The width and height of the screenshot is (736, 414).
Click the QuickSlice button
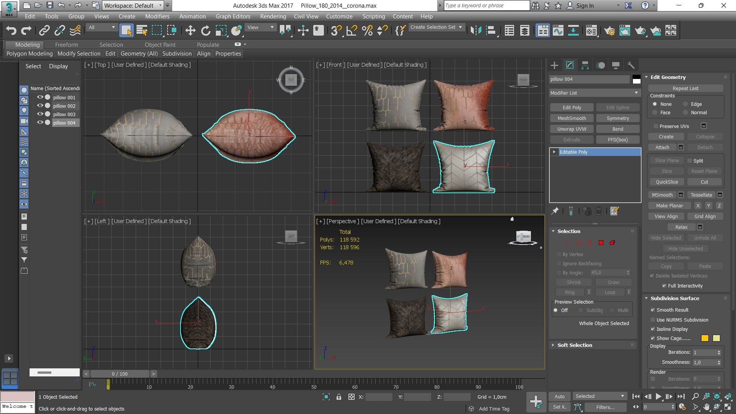pyautogui.click(x=667, y=182)
